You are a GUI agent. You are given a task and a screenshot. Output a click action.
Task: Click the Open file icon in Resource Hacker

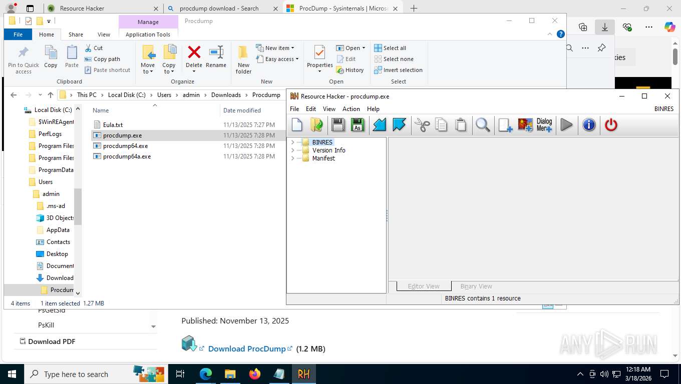(x=316, y=125)
